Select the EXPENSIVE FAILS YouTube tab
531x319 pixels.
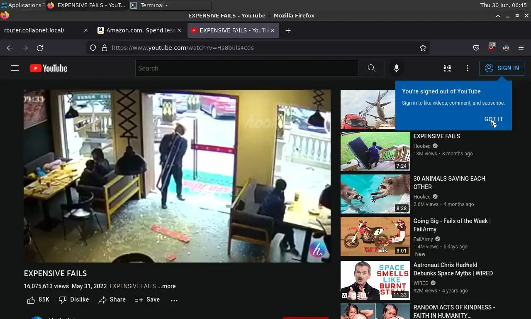[233, 30]
